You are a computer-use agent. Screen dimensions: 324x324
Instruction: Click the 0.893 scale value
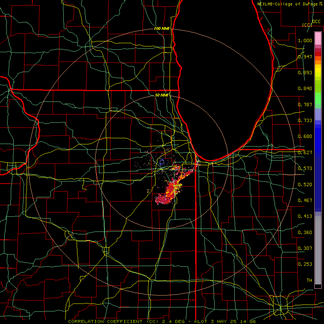(305, 72)
